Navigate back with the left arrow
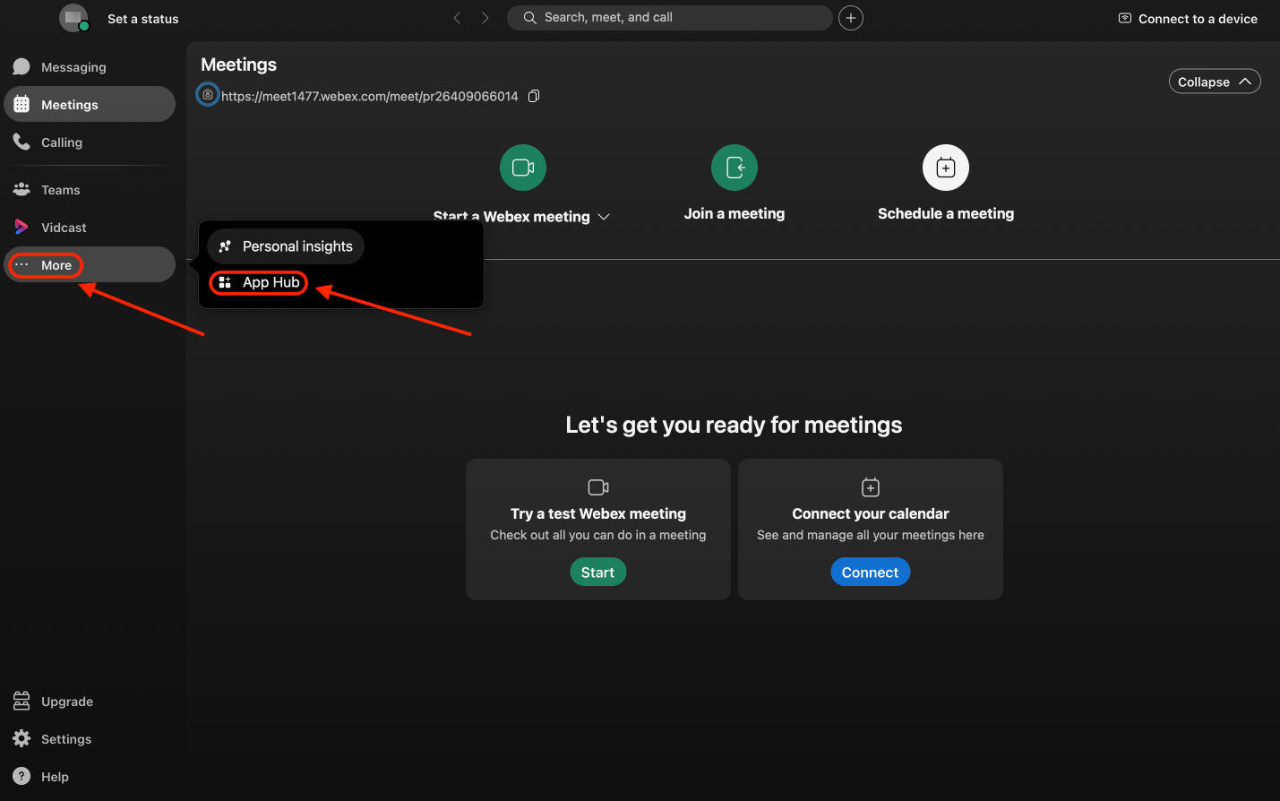 [x=457, y=18]
